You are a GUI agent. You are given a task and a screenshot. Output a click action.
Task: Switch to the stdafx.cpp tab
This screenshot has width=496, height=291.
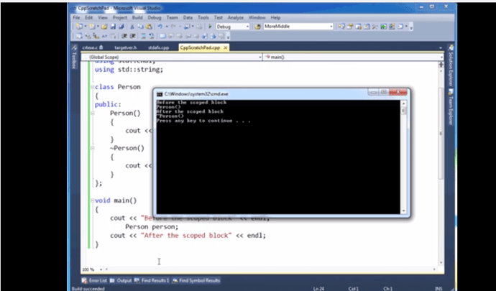point(158,47)
